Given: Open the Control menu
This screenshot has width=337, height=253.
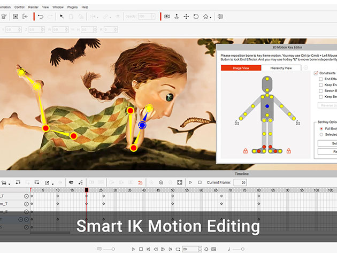Looking at the screenshot, I should pyautogui.click(x=19, y=7).
